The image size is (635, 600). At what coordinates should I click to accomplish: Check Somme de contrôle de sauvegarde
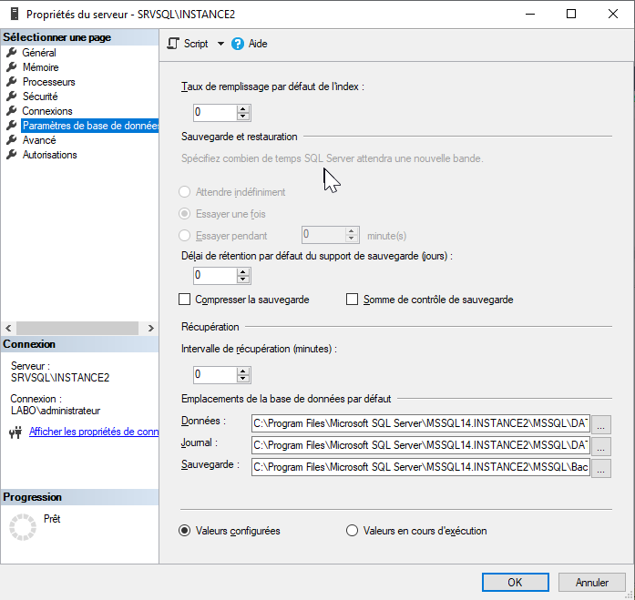pos(353,300)
